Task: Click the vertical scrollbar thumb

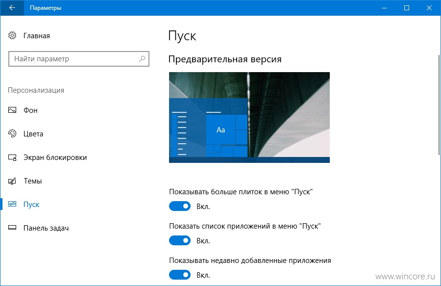Action: coord(439,104)
